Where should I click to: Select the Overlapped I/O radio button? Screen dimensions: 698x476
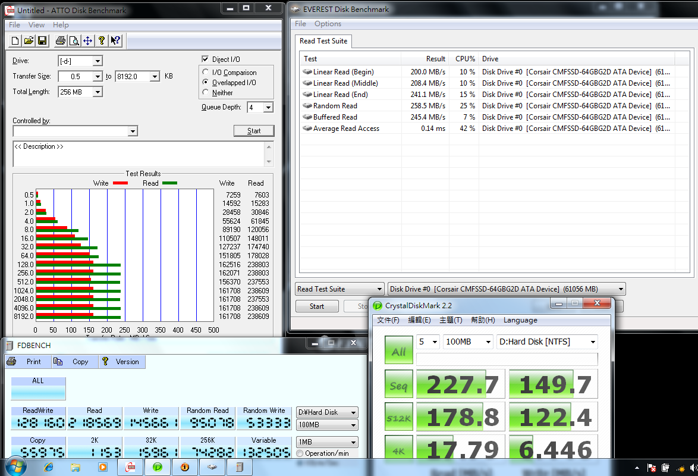[205, 82]
